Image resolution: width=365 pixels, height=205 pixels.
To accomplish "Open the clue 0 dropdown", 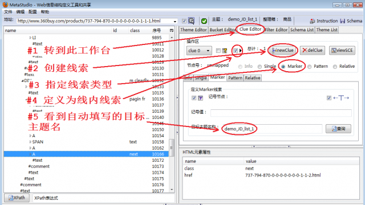I will coord(199,51).
